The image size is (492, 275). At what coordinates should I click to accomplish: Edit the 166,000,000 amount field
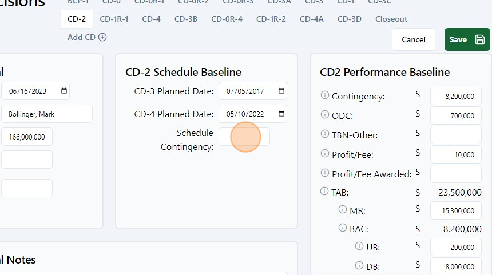(x=27, y=137)
